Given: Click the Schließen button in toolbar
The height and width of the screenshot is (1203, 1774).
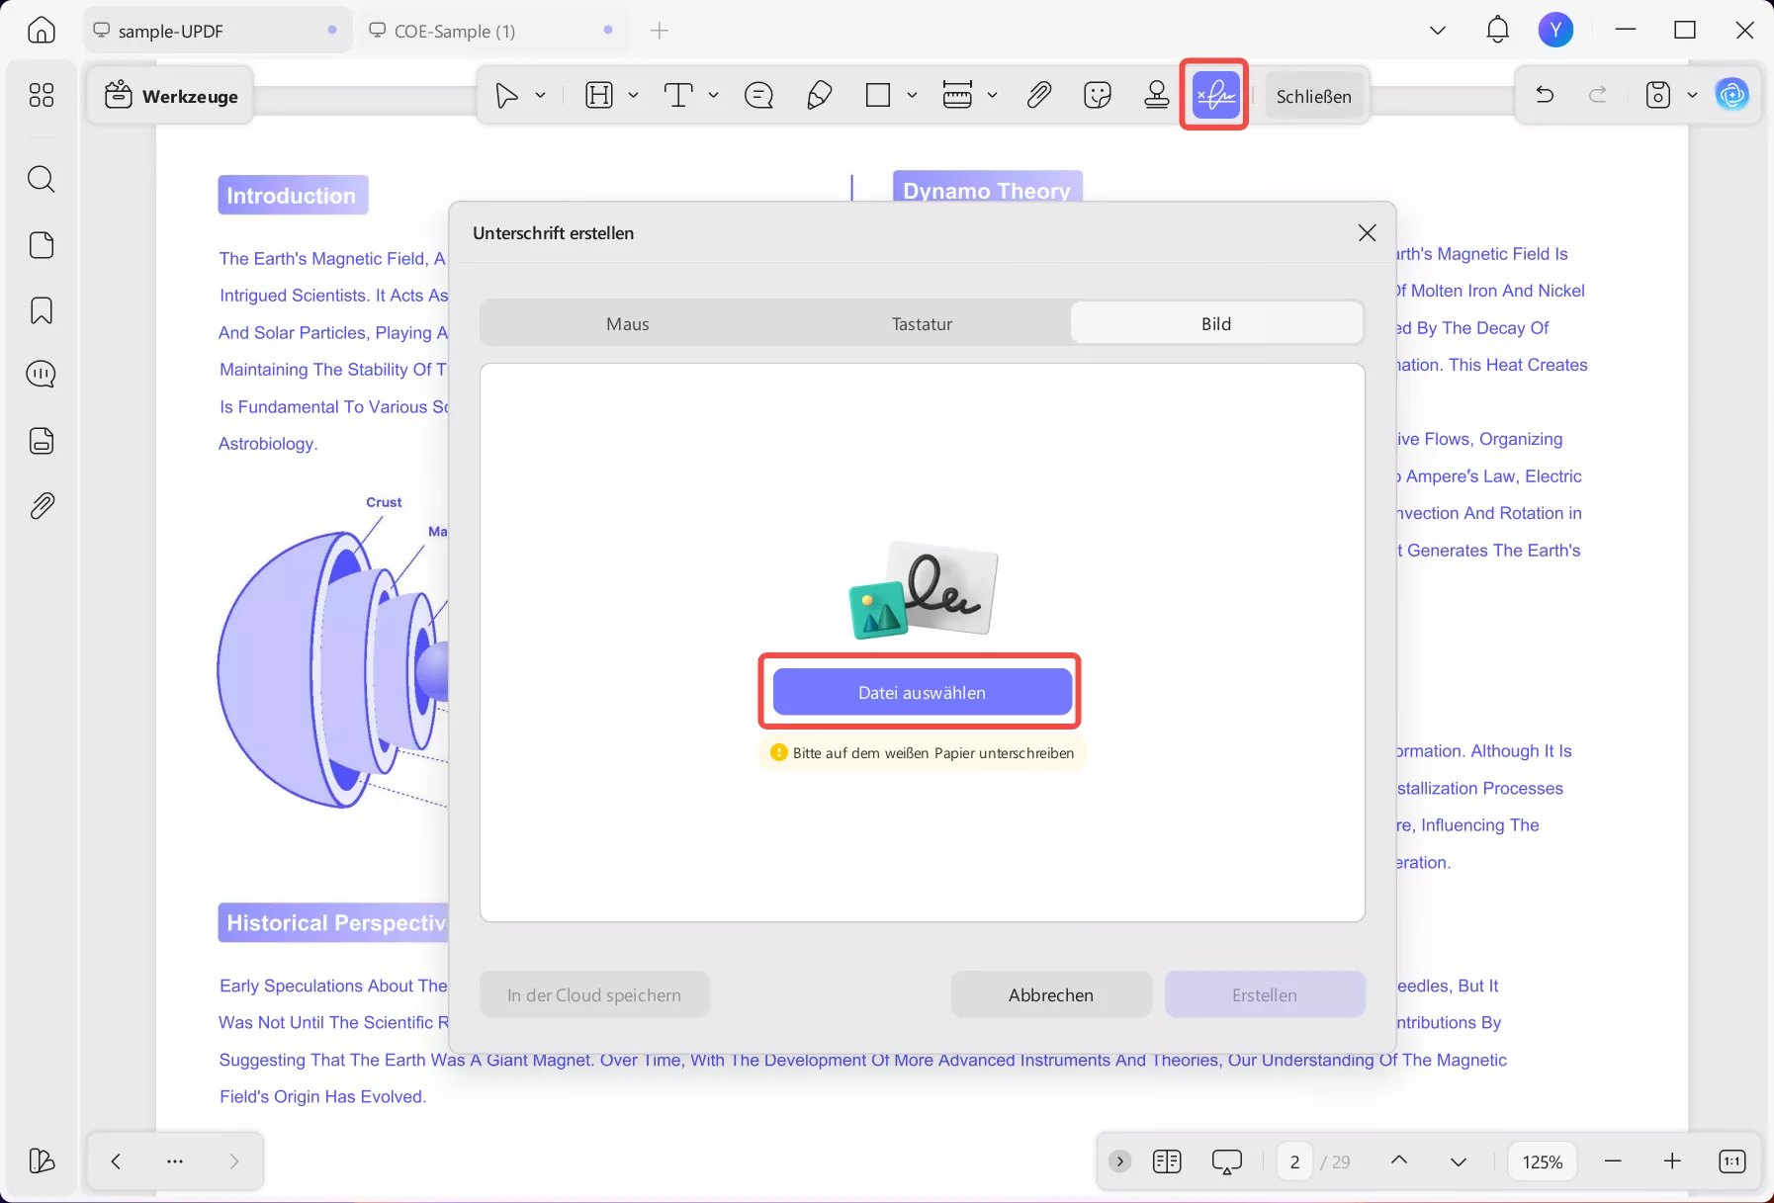Looking at the screenshot, I should (1313, 96).
